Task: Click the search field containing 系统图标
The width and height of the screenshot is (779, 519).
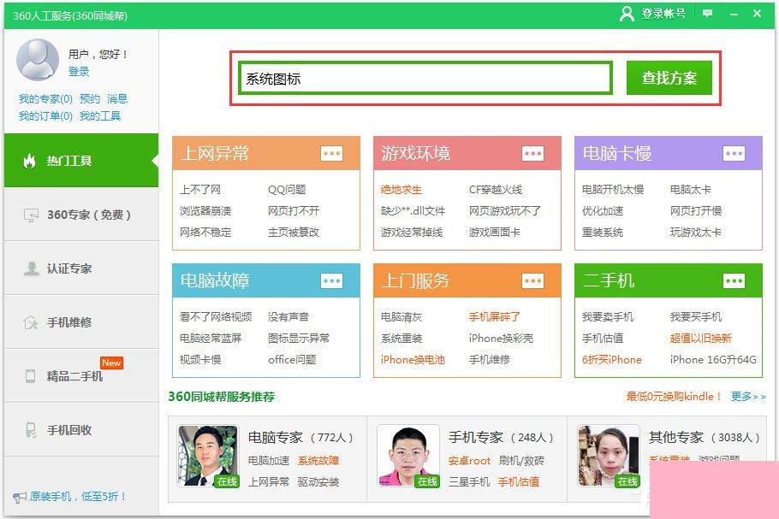Action: 425,78
